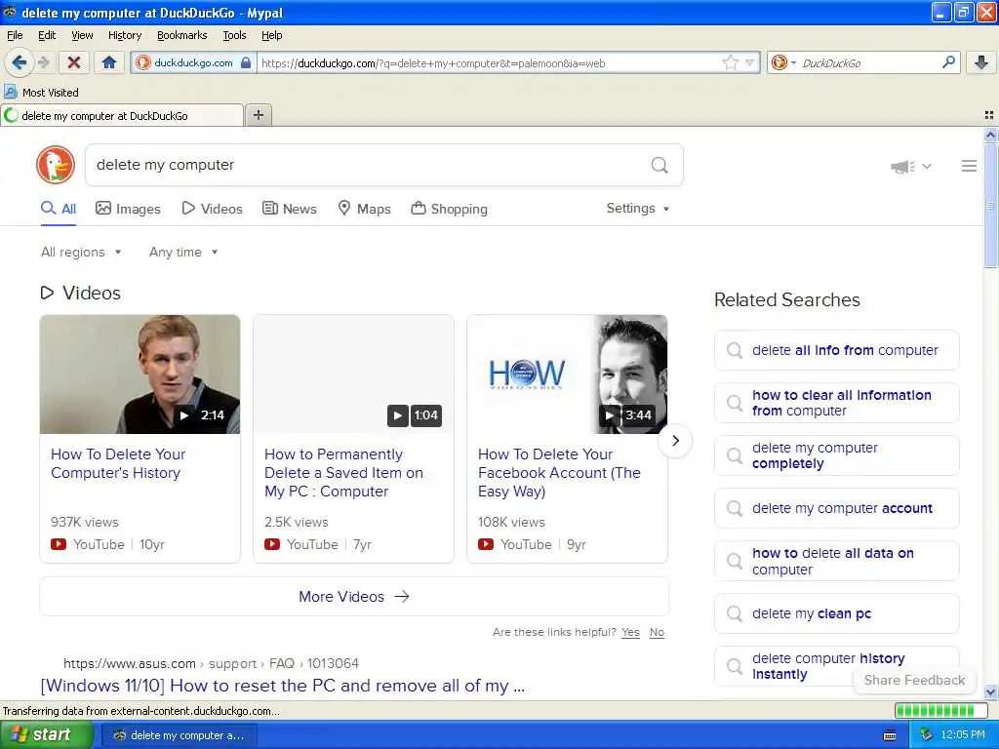
Task: Expand the Settings dropdown
Action: tap(638, 209)
